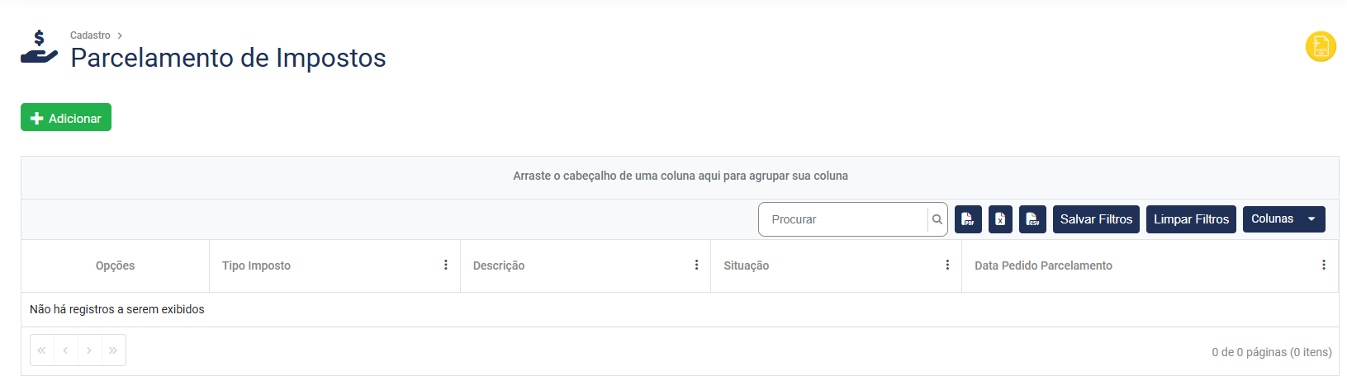
Task: Open Situação column options menu
Action: tap(947, 265)
